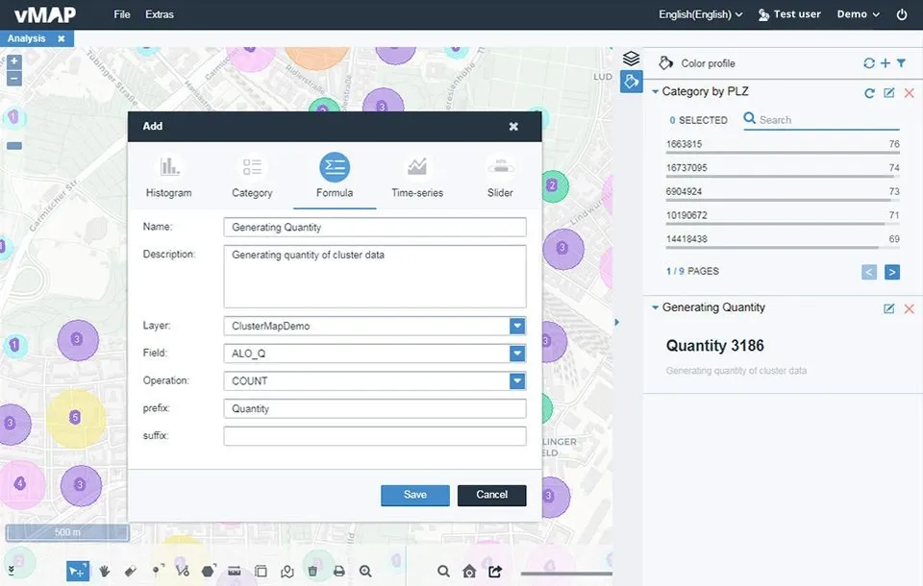Collapse the Category by PLZ section
923x586 pixels.
click(655, 92)
